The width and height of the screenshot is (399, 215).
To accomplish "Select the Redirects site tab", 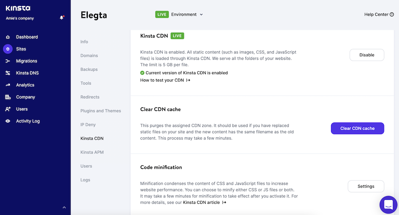I will point(90,97).
